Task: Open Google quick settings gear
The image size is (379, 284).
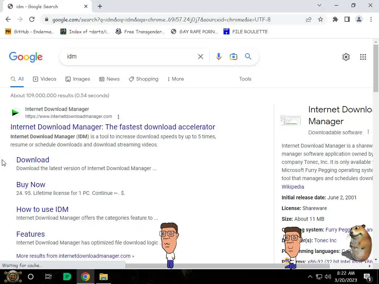Action: coord(346,57)
